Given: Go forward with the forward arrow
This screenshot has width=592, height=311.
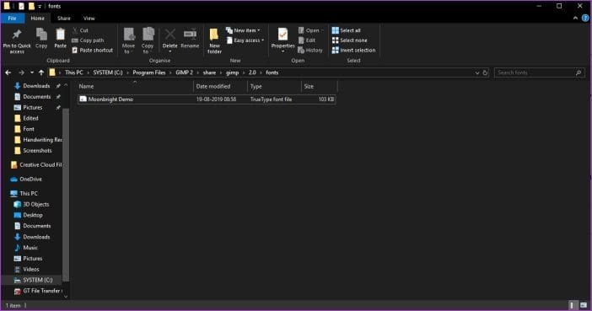Looking at the screenshot, I should point(21,72).
